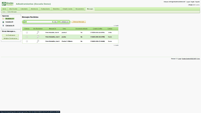Open the Actions dropdown menu
This screenshot has width=201, height=113.
tap(65, 22)
